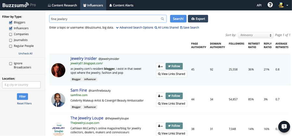Click the @samfinebeauty handle
Image resolution: width=292 pixels, height=136 pixels.
tap(100, 91)
